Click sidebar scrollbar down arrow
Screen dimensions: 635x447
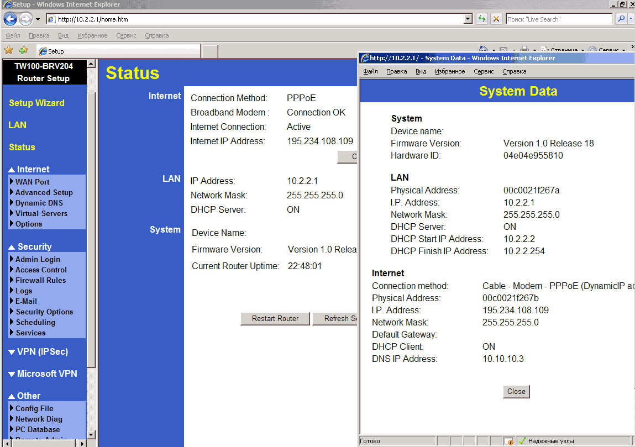tap(91, 435)
